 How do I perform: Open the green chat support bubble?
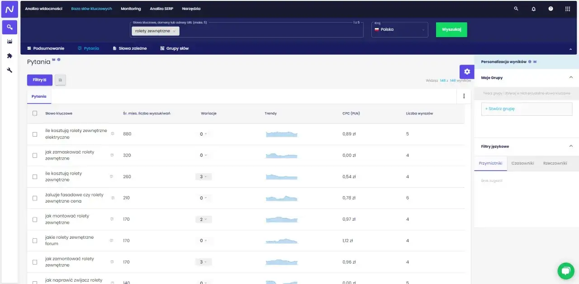(565, 270)
